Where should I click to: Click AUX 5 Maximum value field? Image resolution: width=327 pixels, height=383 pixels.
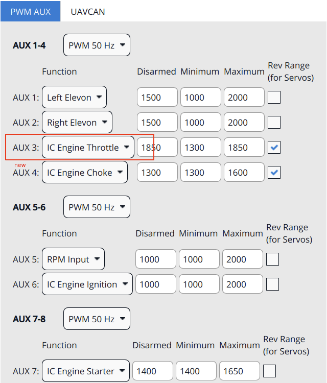pyautogui.click(x=242, y=259)
